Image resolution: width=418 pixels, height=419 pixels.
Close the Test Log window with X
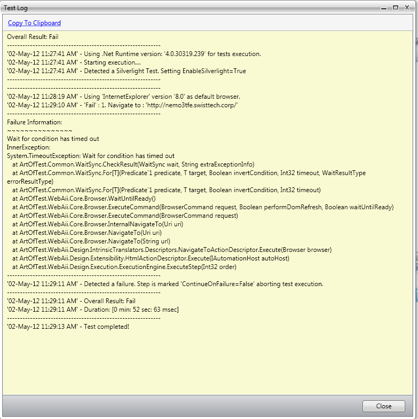click(x=407, y=7)
